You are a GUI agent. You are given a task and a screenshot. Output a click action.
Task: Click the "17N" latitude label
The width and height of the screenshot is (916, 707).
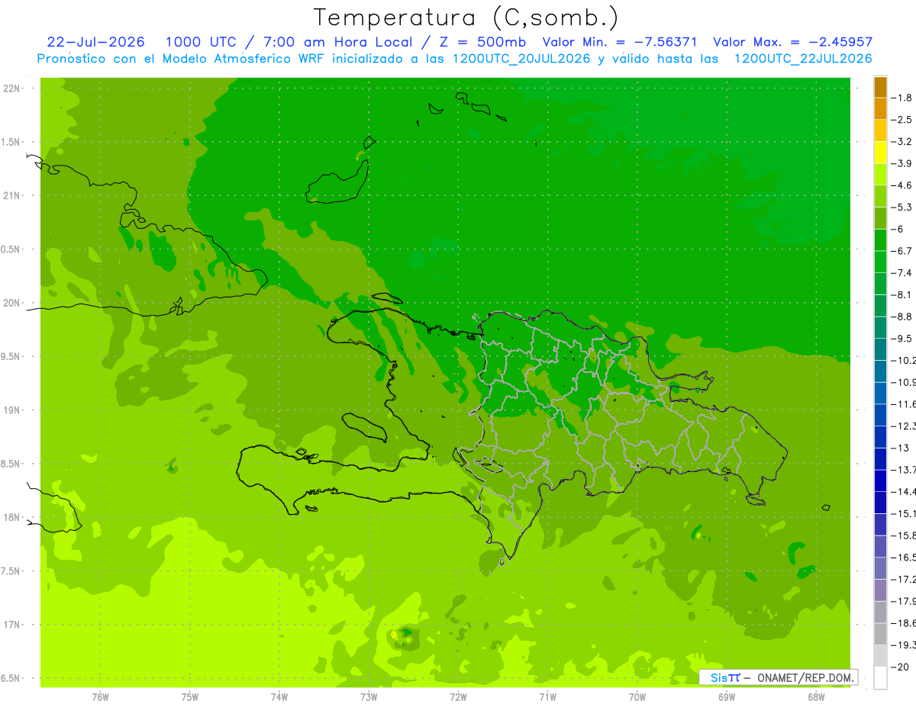11,625
